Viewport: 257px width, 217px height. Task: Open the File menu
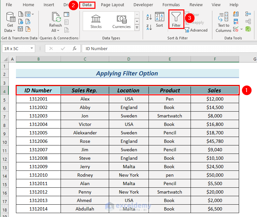tap(9, 5)
